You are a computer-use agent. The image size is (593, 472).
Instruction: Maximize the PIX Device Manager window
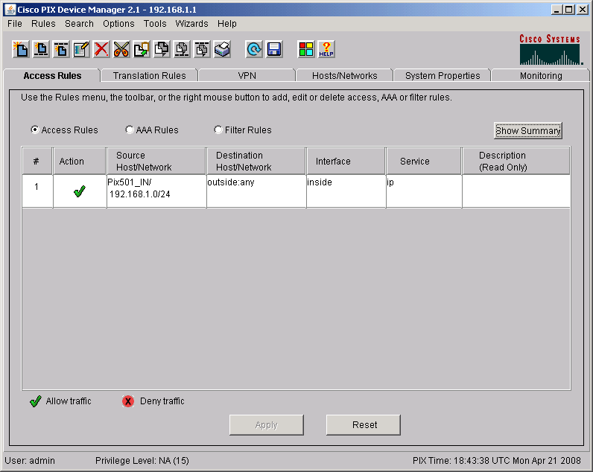coord(568,10)
